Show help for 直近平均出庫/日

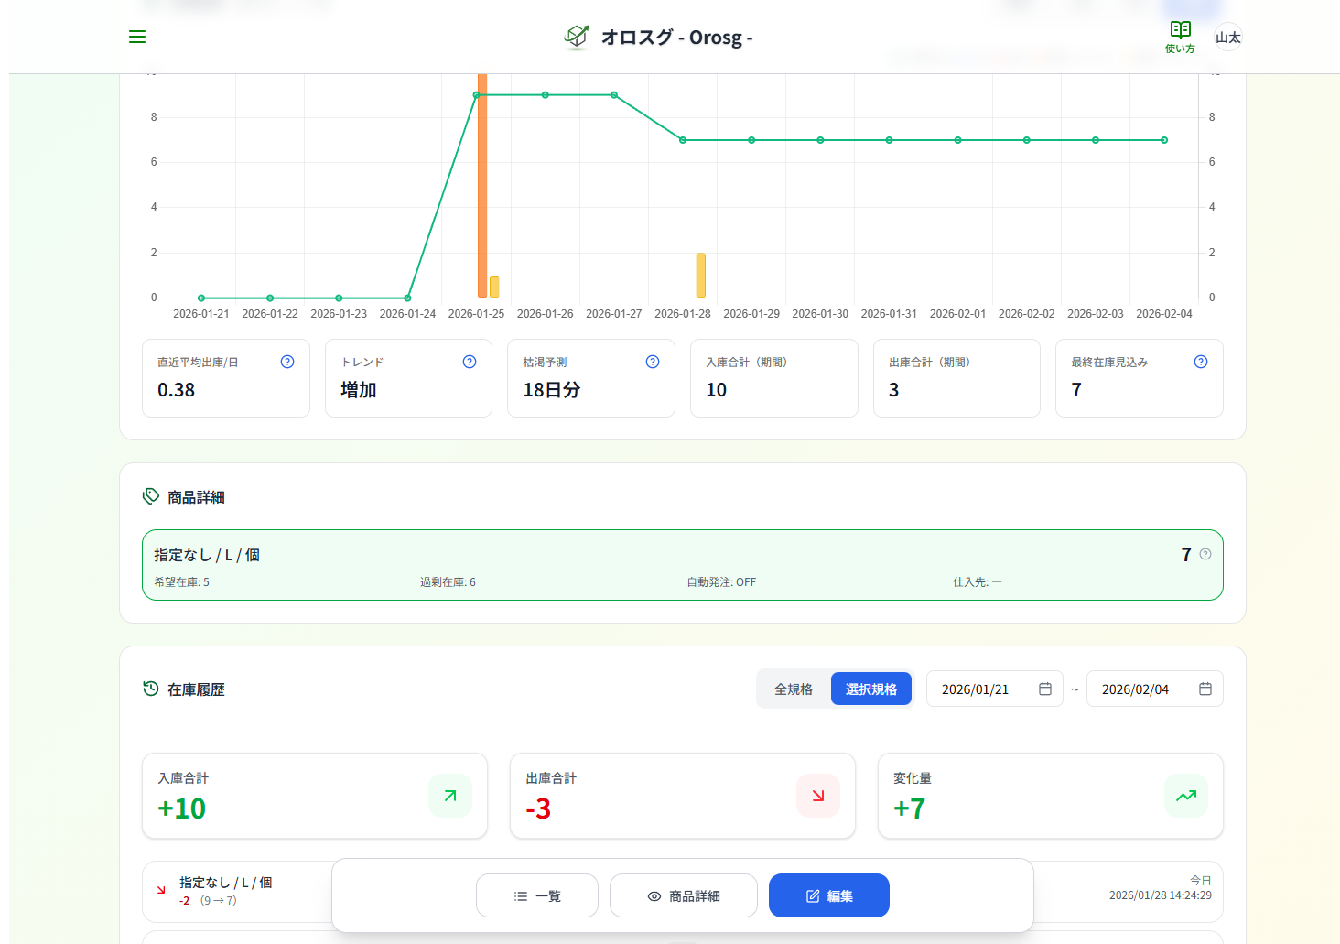287,362
